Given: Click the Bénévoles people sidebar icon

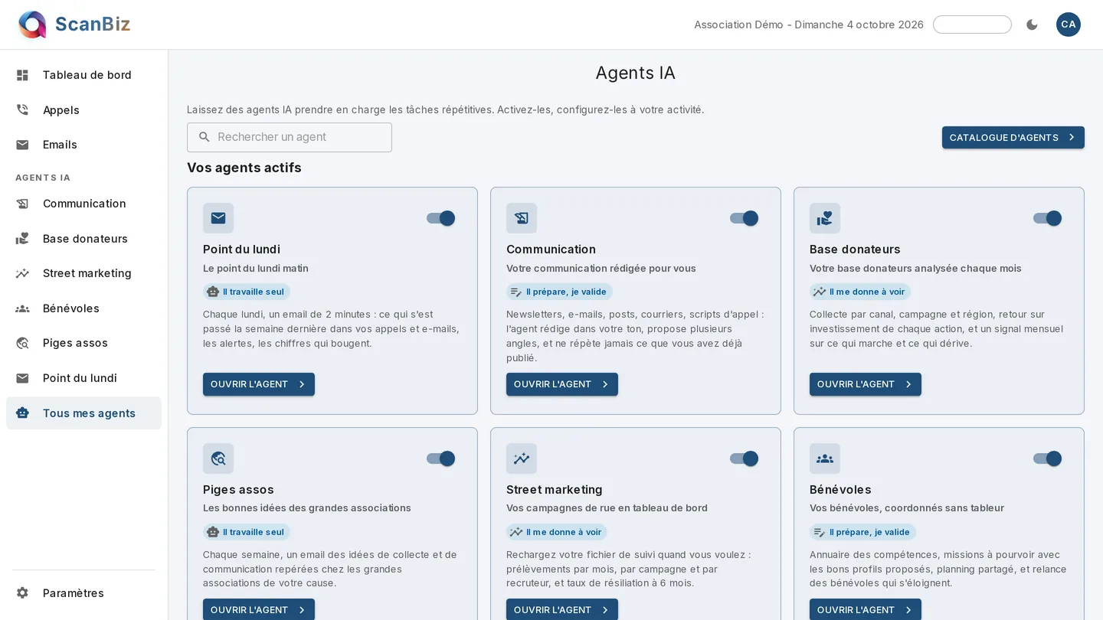Looking at the screenshot, I should click(22, 308).
